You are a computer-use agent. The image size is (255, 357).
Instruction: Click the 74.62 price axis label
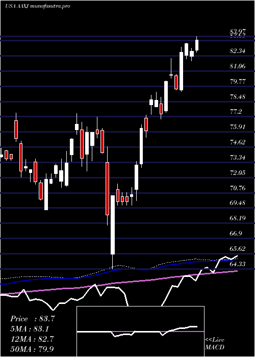click(x=238, y=142)
